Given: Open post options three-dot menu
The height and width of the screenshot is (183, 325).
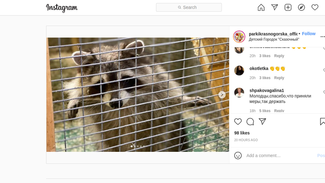Looking at the screenshot, I should [322, 37].
